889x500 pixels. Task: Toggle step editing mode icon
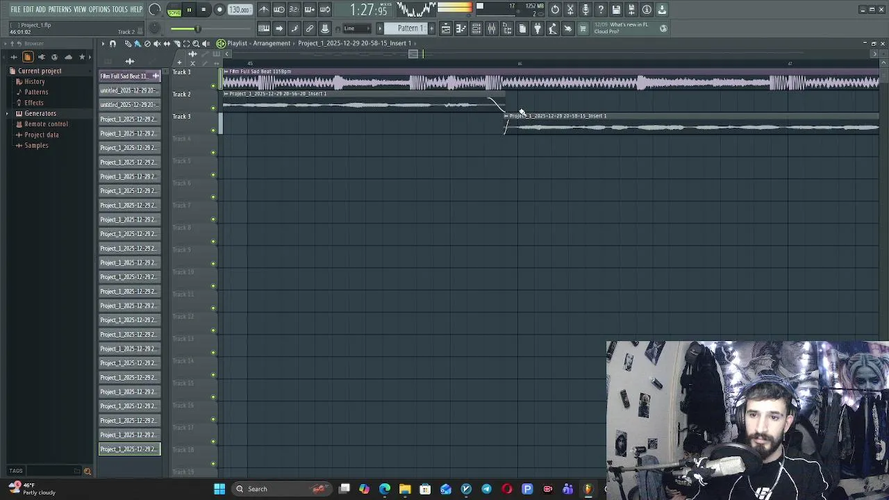(x=294, y=28)
